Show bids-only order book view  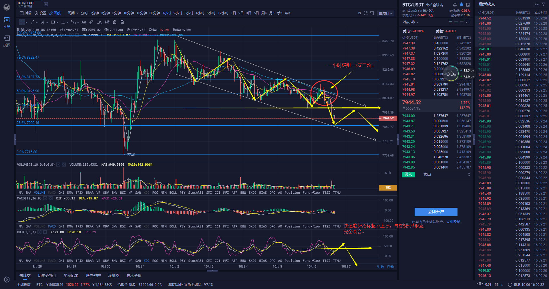456,22
